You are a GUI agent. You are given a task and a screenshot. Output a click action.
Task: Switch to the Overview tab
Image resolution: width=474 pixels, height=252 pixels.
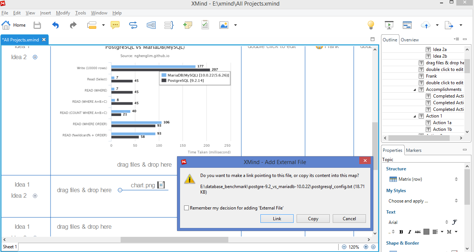pos(410,40)
